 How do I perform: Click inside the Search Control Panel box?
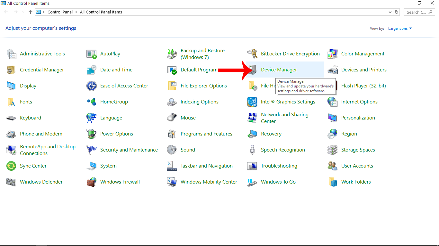point(417,12)
